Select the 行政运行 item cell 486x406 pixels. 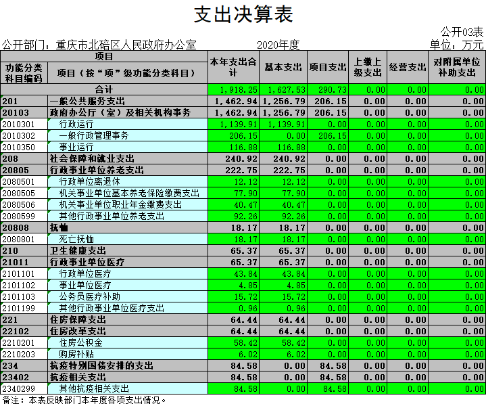pyautogui.click(x=128, y=124)
